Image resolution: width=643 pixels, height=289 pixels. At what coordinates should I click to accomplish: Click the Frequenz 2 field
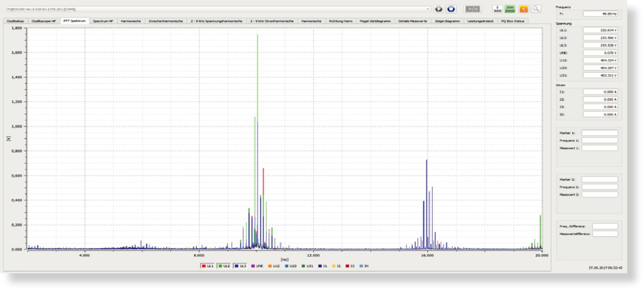pyautogui.click(x=600, y=187)
